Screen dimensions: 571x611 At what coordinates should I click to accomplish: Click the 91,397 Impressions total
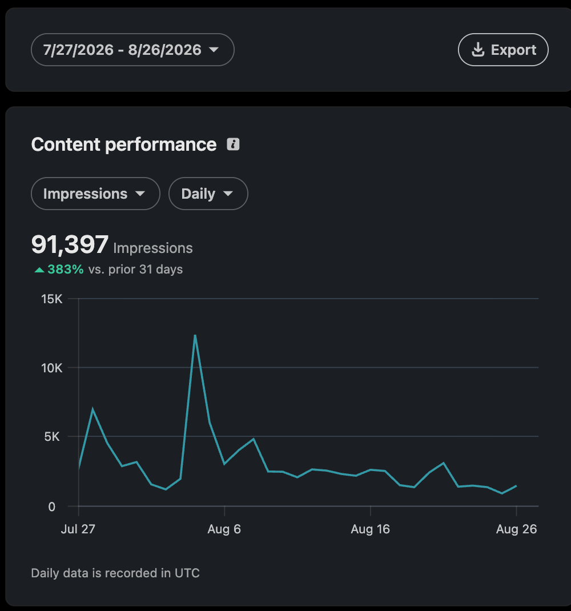point(112,245)
